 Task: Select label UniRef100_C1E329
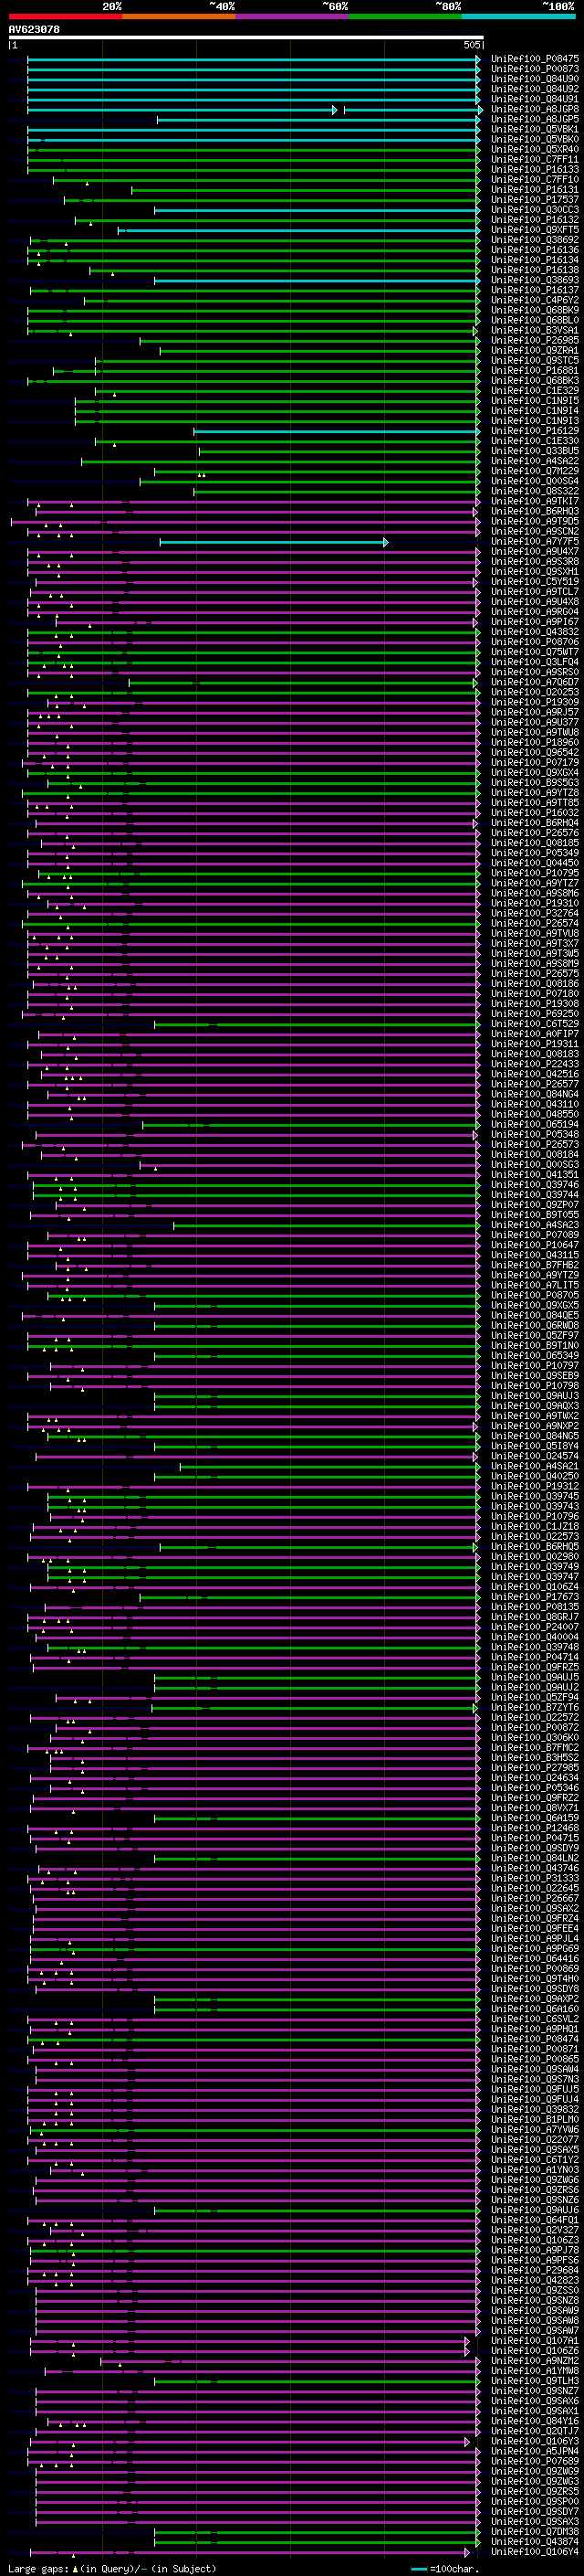pyautogui.click(x=535, y=391)
